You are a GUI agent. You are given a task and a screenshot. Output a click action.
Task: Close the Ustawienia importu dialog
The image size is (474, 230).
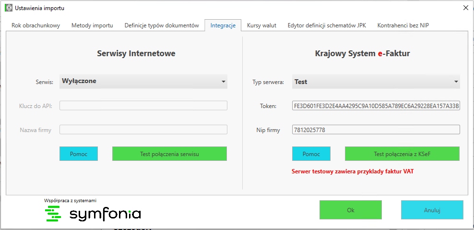click(466, 8)
